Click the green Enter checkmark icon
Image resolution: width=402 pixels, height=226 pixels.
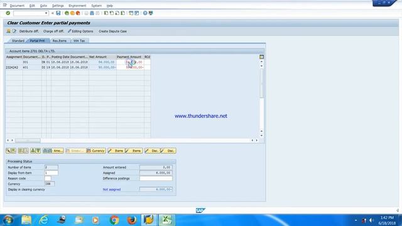coord(8,13)
